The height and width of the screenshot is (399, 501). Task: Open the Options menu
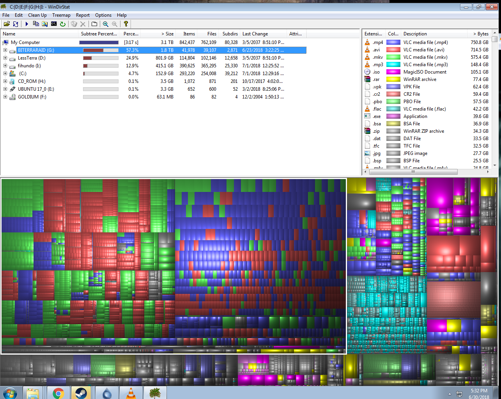tap(103, 15)
